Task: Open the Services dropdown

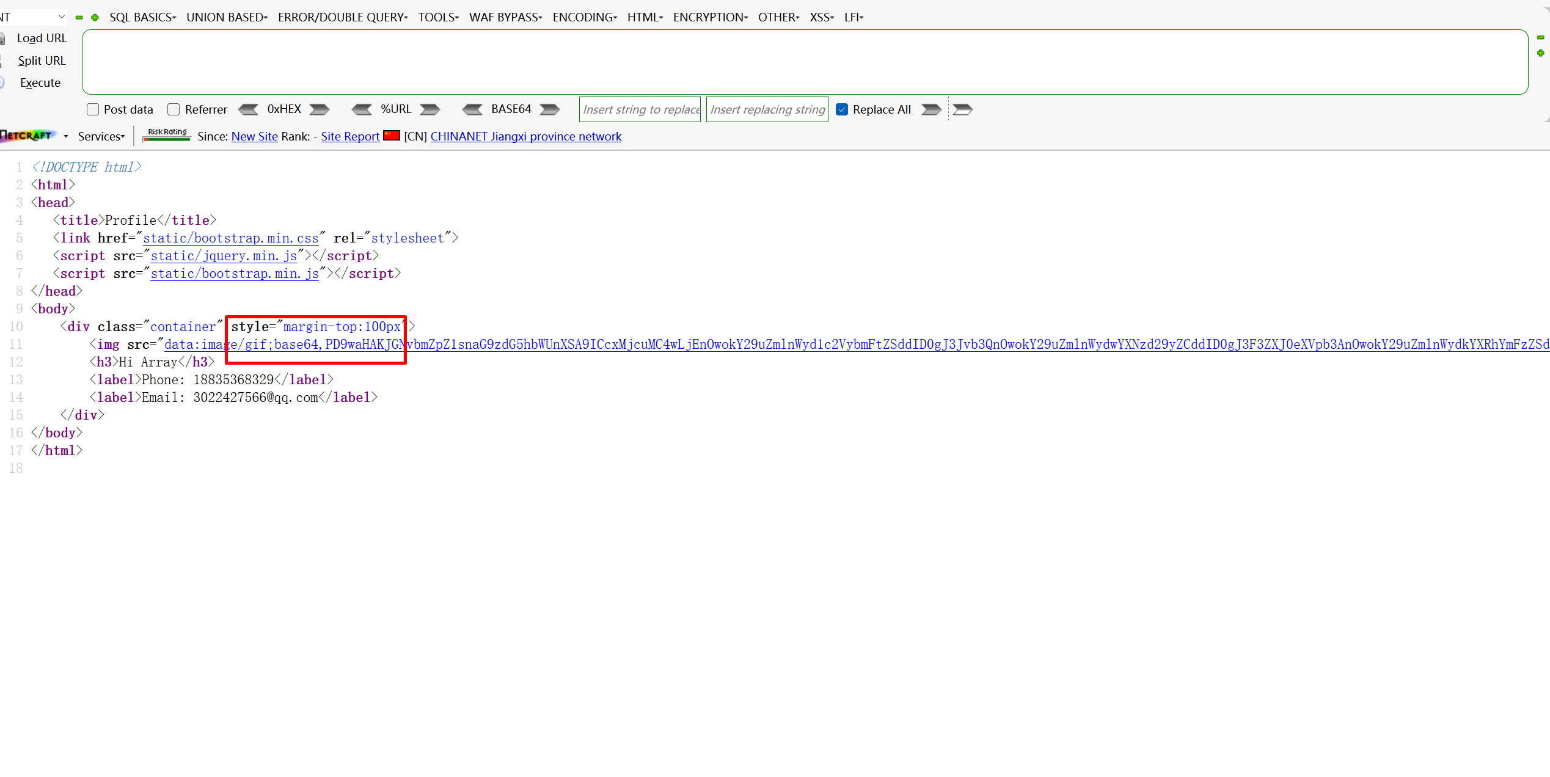Action: tap(101, 136)
